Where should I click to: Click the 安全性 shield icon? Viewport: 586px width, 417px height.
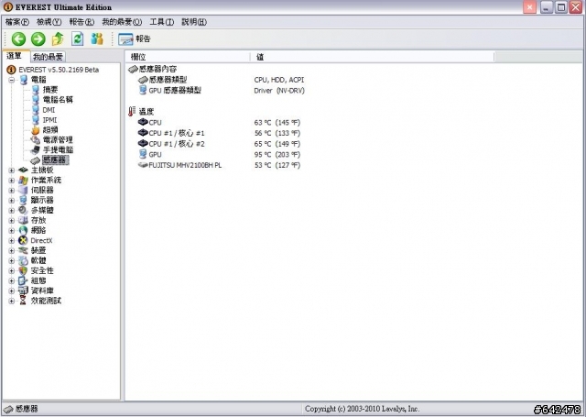pyautogui.click(x=23, y=270)
